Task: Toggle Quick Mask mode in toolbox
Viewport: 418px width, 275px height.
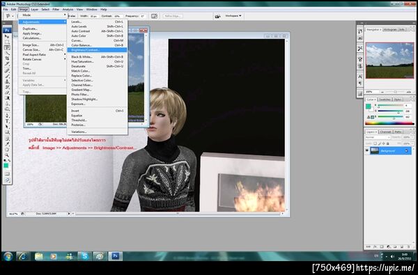Action: 7,174
